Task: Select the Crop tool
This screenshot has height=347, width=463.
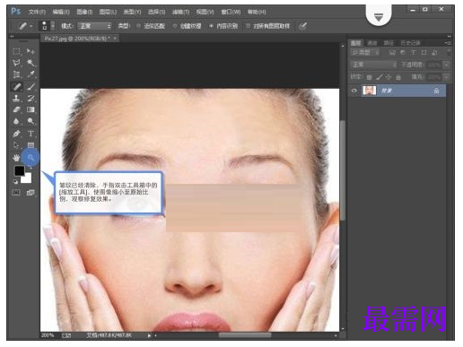Action: tap(16, 74)
